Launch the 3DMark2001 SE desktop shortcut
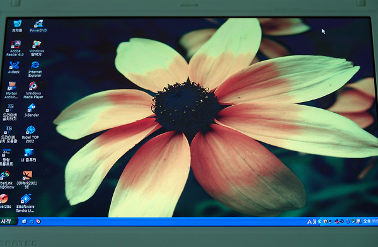Image resolution: width=378 pixels, height=247 pixels. tap(26, 180)
